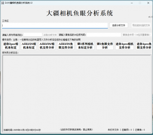The height and width of the screenshot is (135, 153).
Task: Click the 此软件仅供测试使用 notice text
Action: coord(76,130)
